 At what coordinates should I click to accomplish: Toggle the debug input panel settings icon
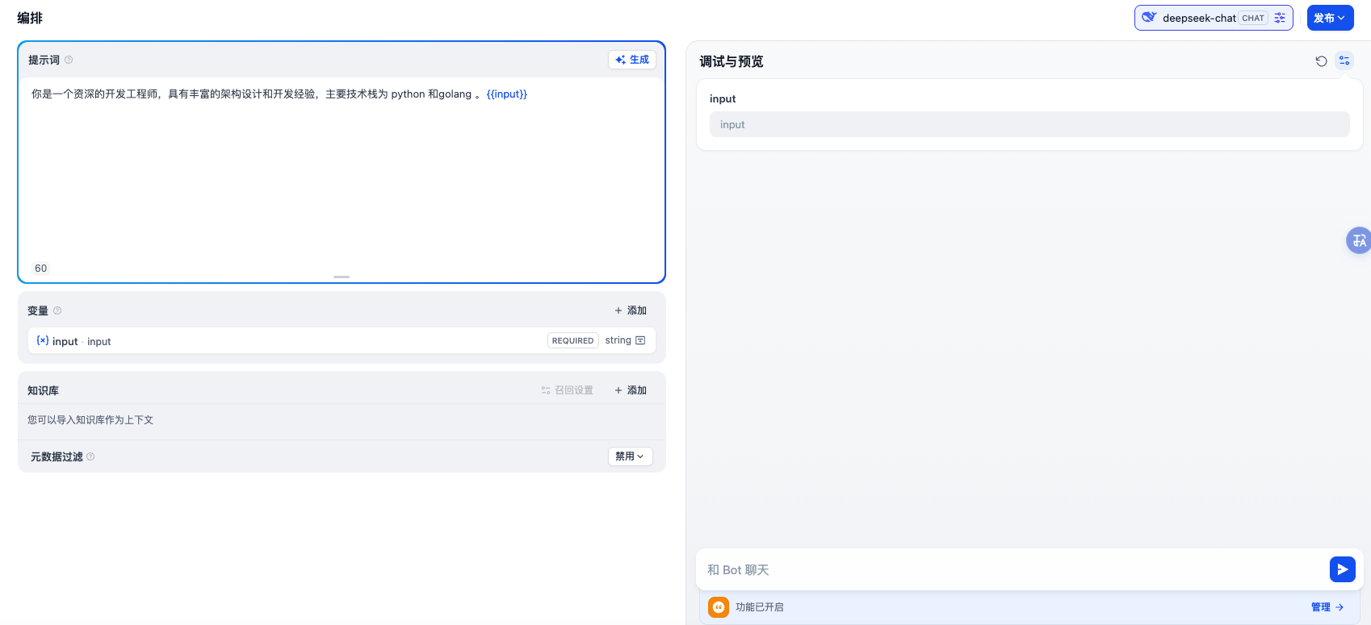(x=1344, y=61)
